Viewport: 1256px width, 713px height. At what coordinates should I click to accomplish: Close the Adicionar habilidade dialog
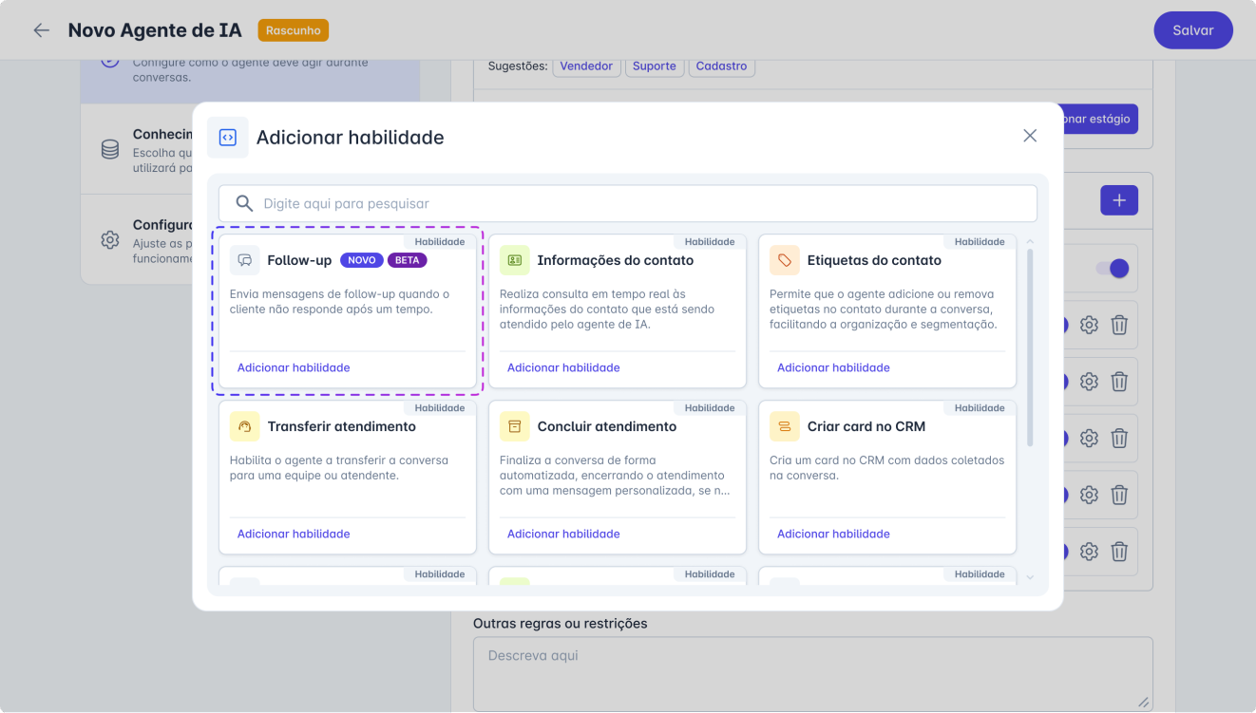1030,136
